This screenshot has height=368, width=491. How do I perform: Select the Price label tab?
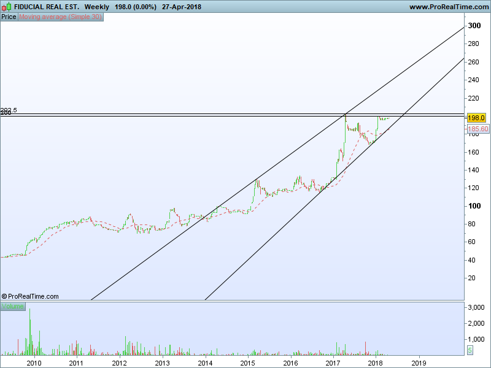(x=9, y=17)
